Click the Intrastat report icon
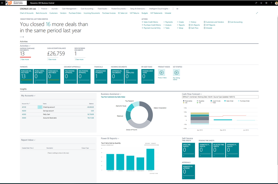The height and width of the screenshot is (184, 278). click(205, 28)
